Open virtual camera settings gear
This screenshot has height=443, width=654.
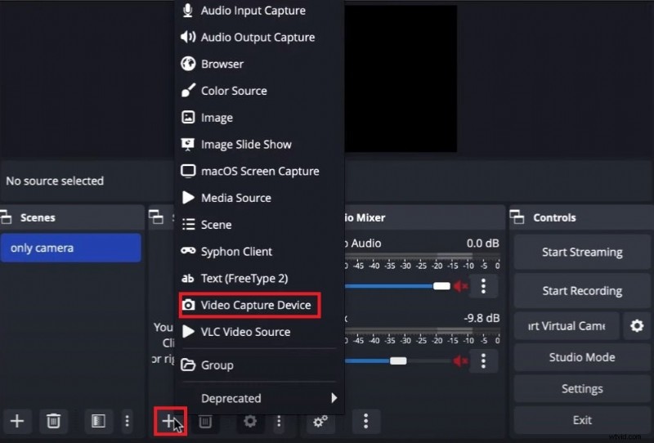point(637,325)
